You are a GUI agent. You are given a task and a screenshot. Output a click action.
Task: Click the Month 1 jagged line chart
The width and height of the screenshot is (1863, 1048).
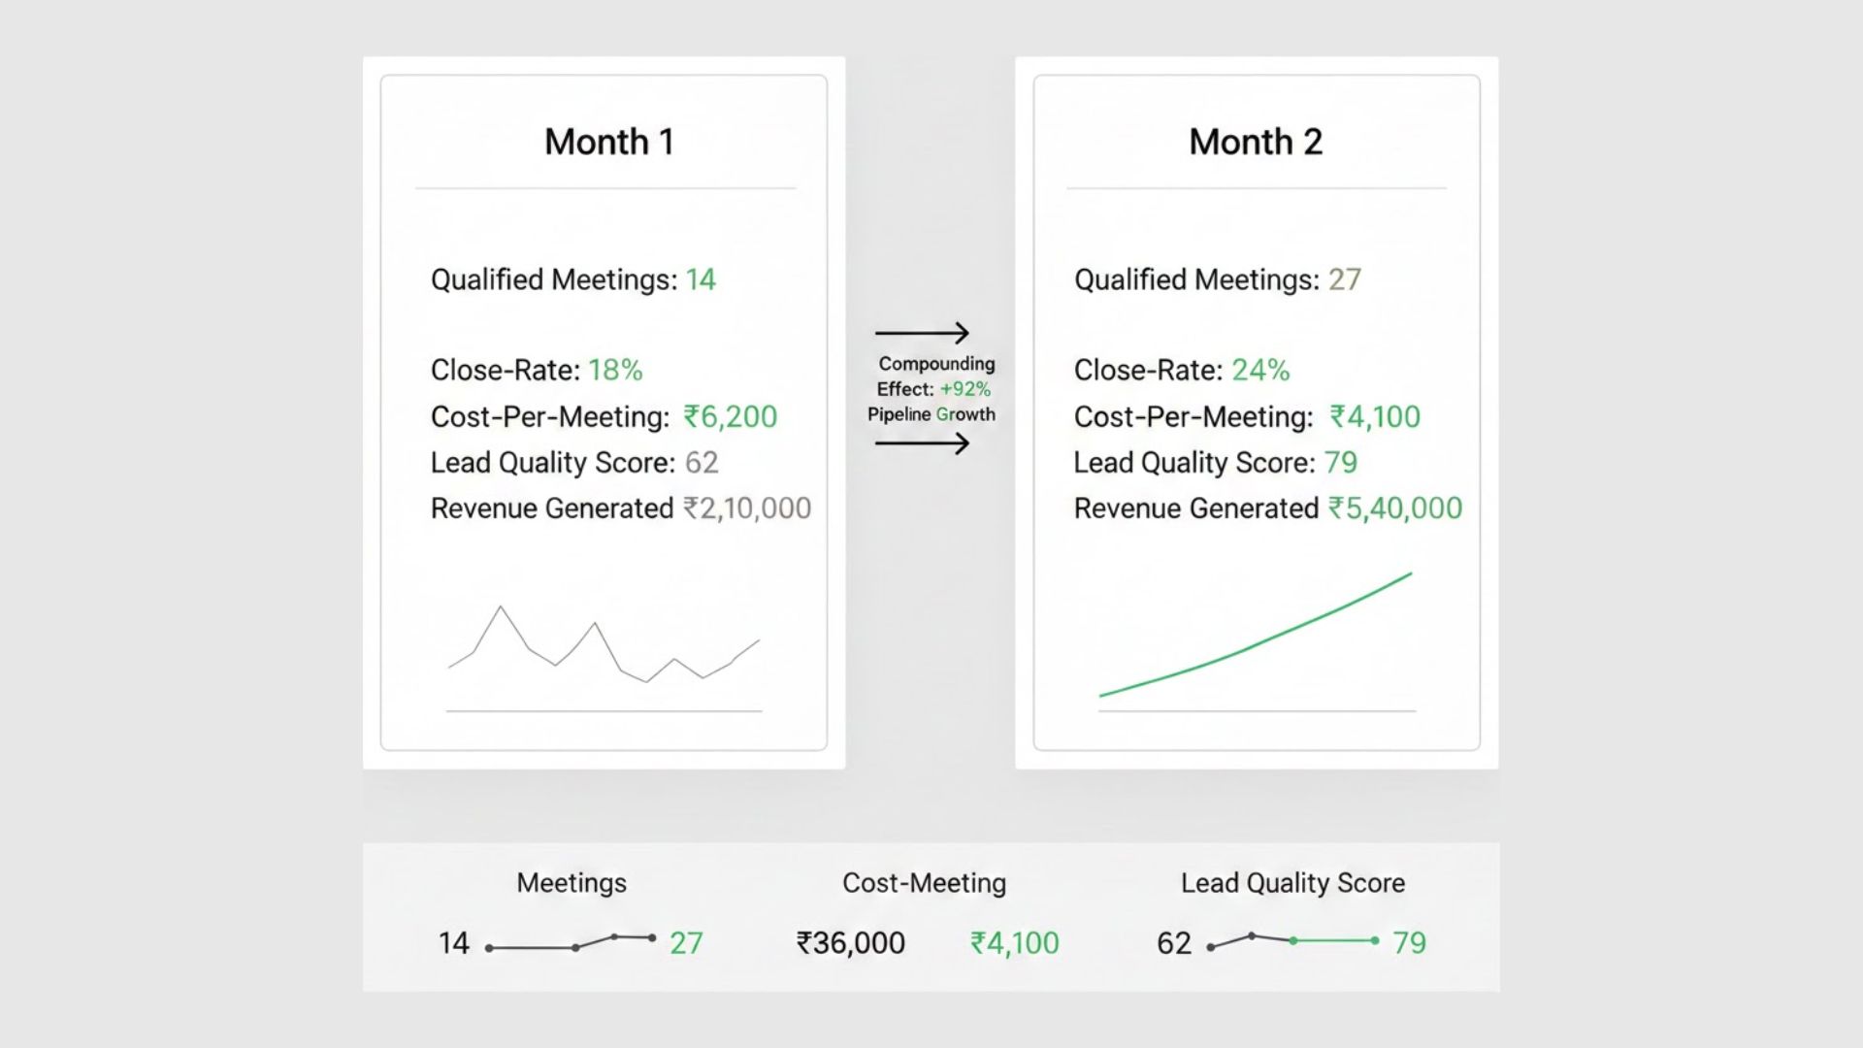coord(604,645)
